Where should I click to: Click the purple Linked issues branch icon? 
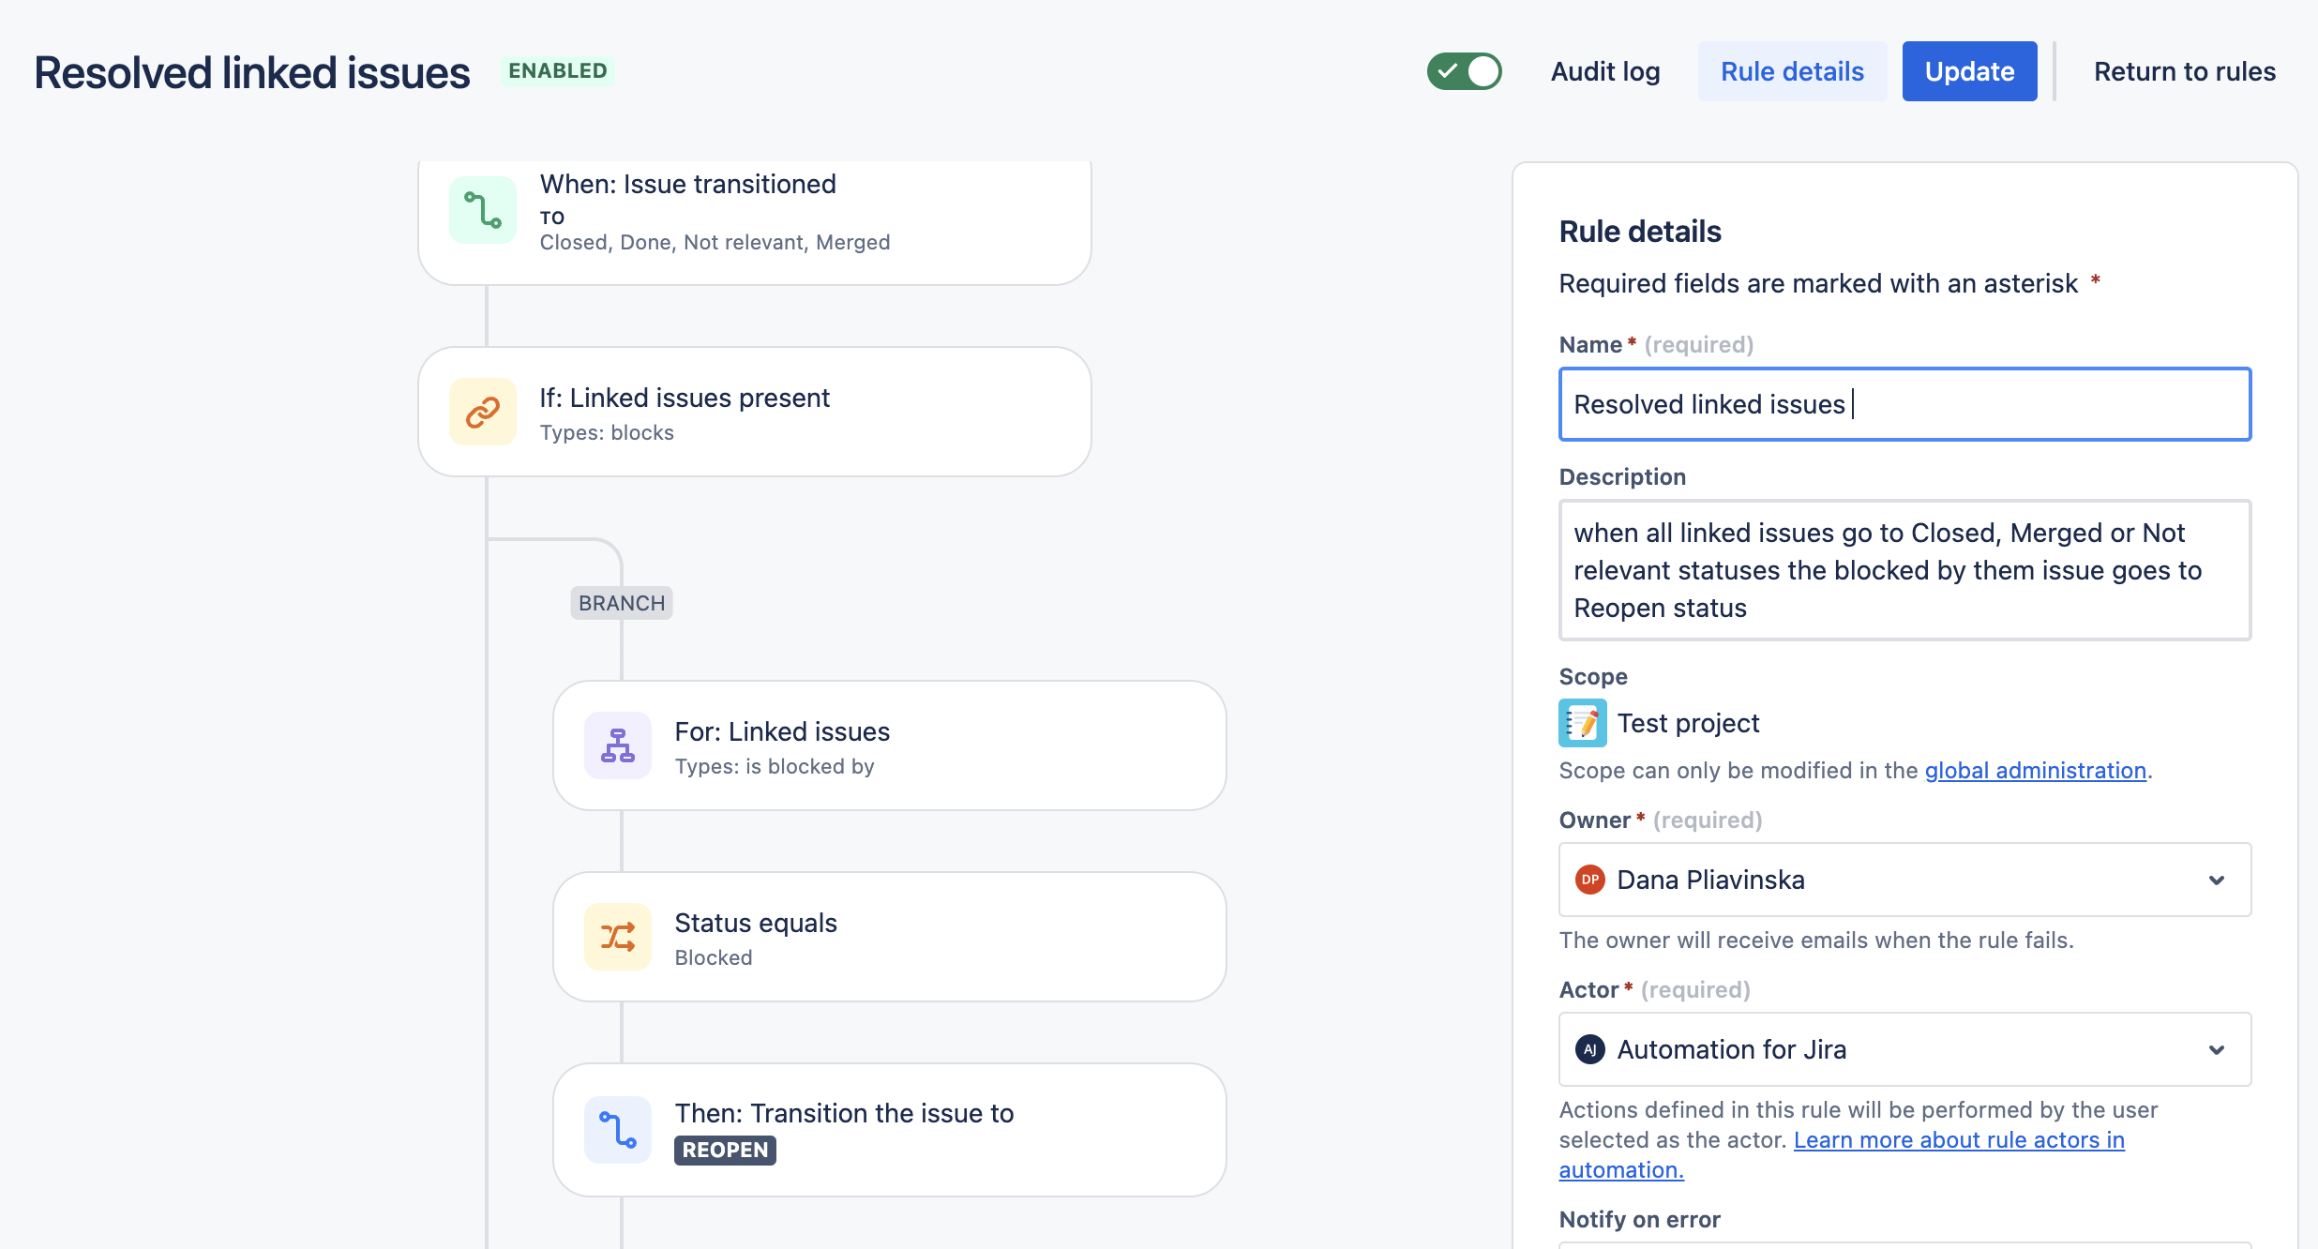(618, 745)
